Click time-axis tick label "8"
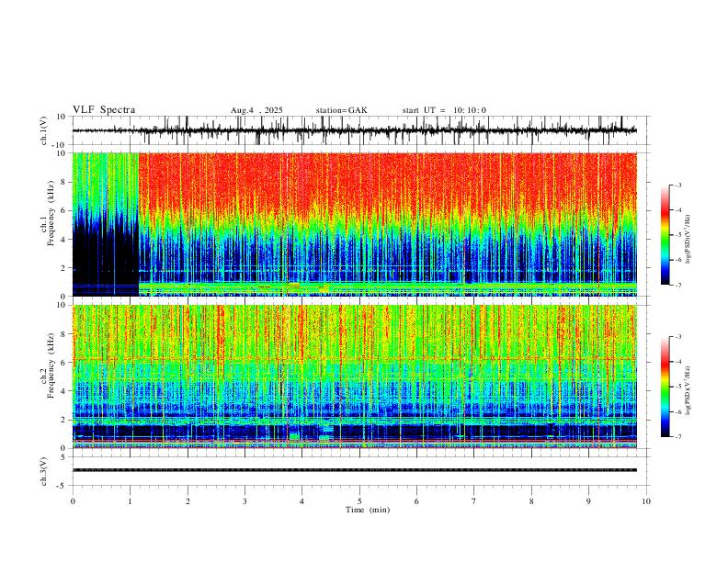Screen dimensions: 728x562 pos(531,501)
